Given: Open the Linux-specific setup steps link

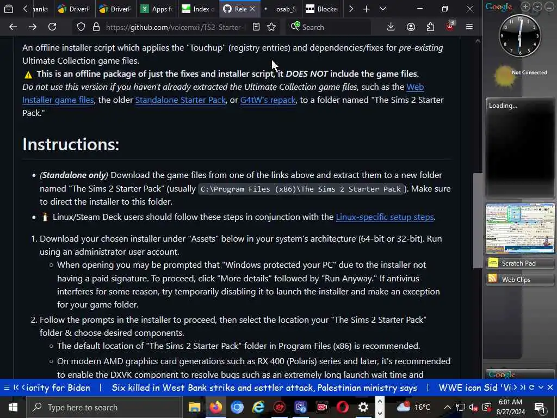Looking at the screenshot, I should point(385,217).
